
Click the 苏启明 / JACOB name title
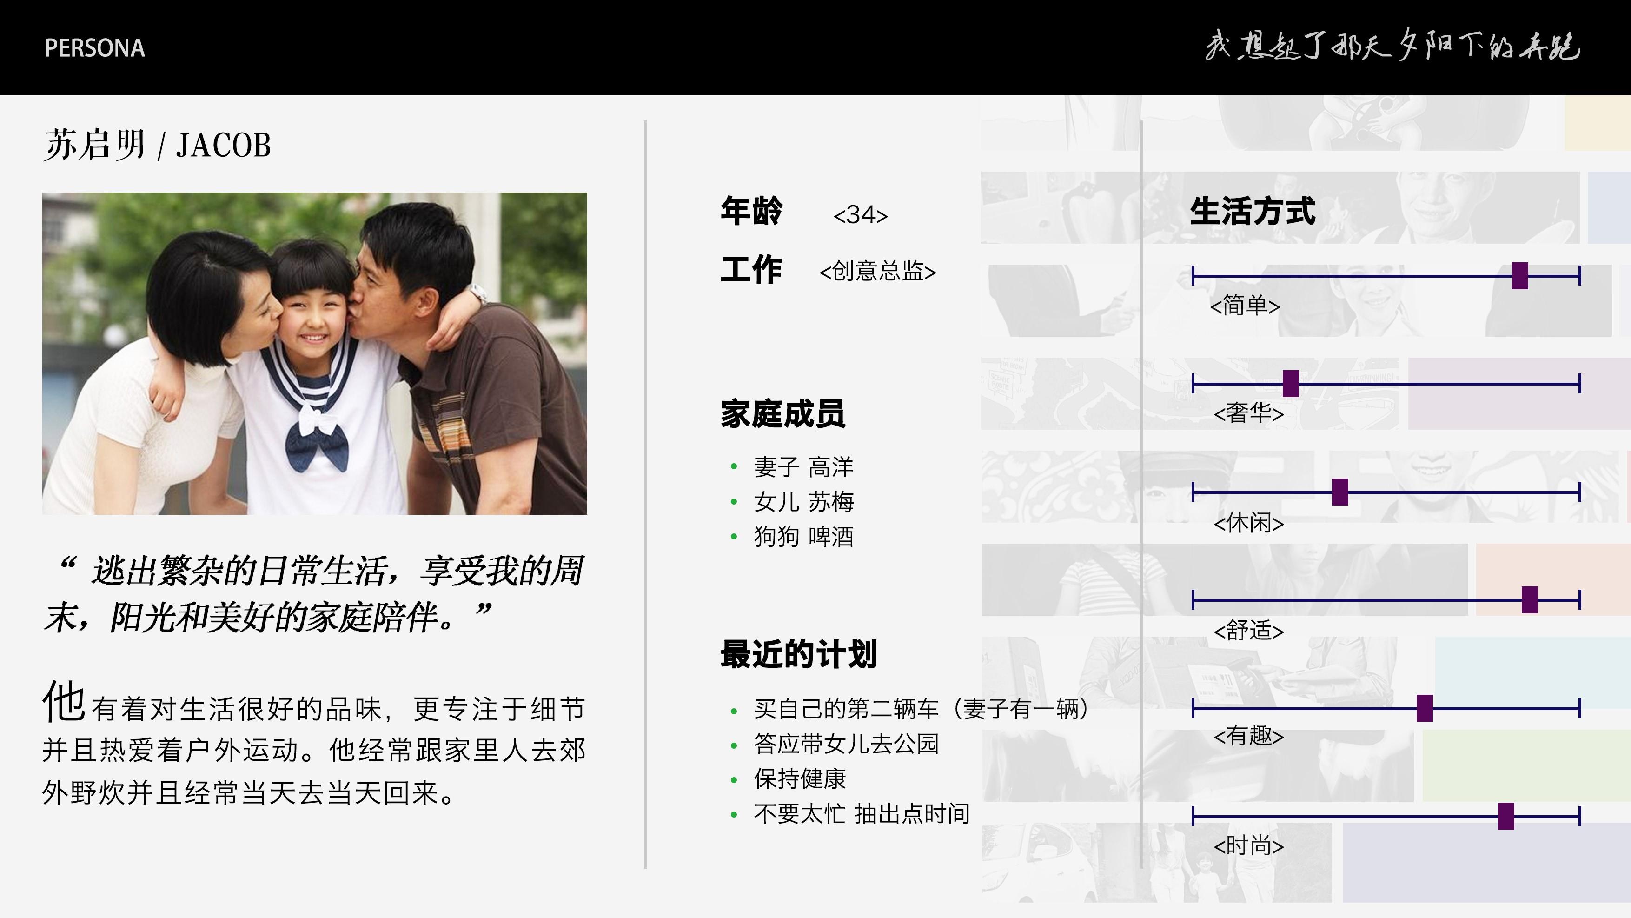coord(157,145)
